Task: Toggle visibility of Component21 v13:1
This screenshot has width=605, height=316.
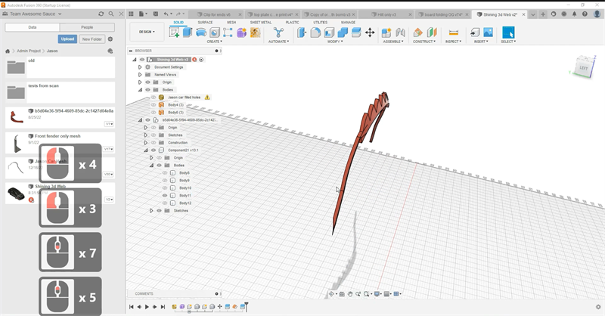Action: click(153, 150)
